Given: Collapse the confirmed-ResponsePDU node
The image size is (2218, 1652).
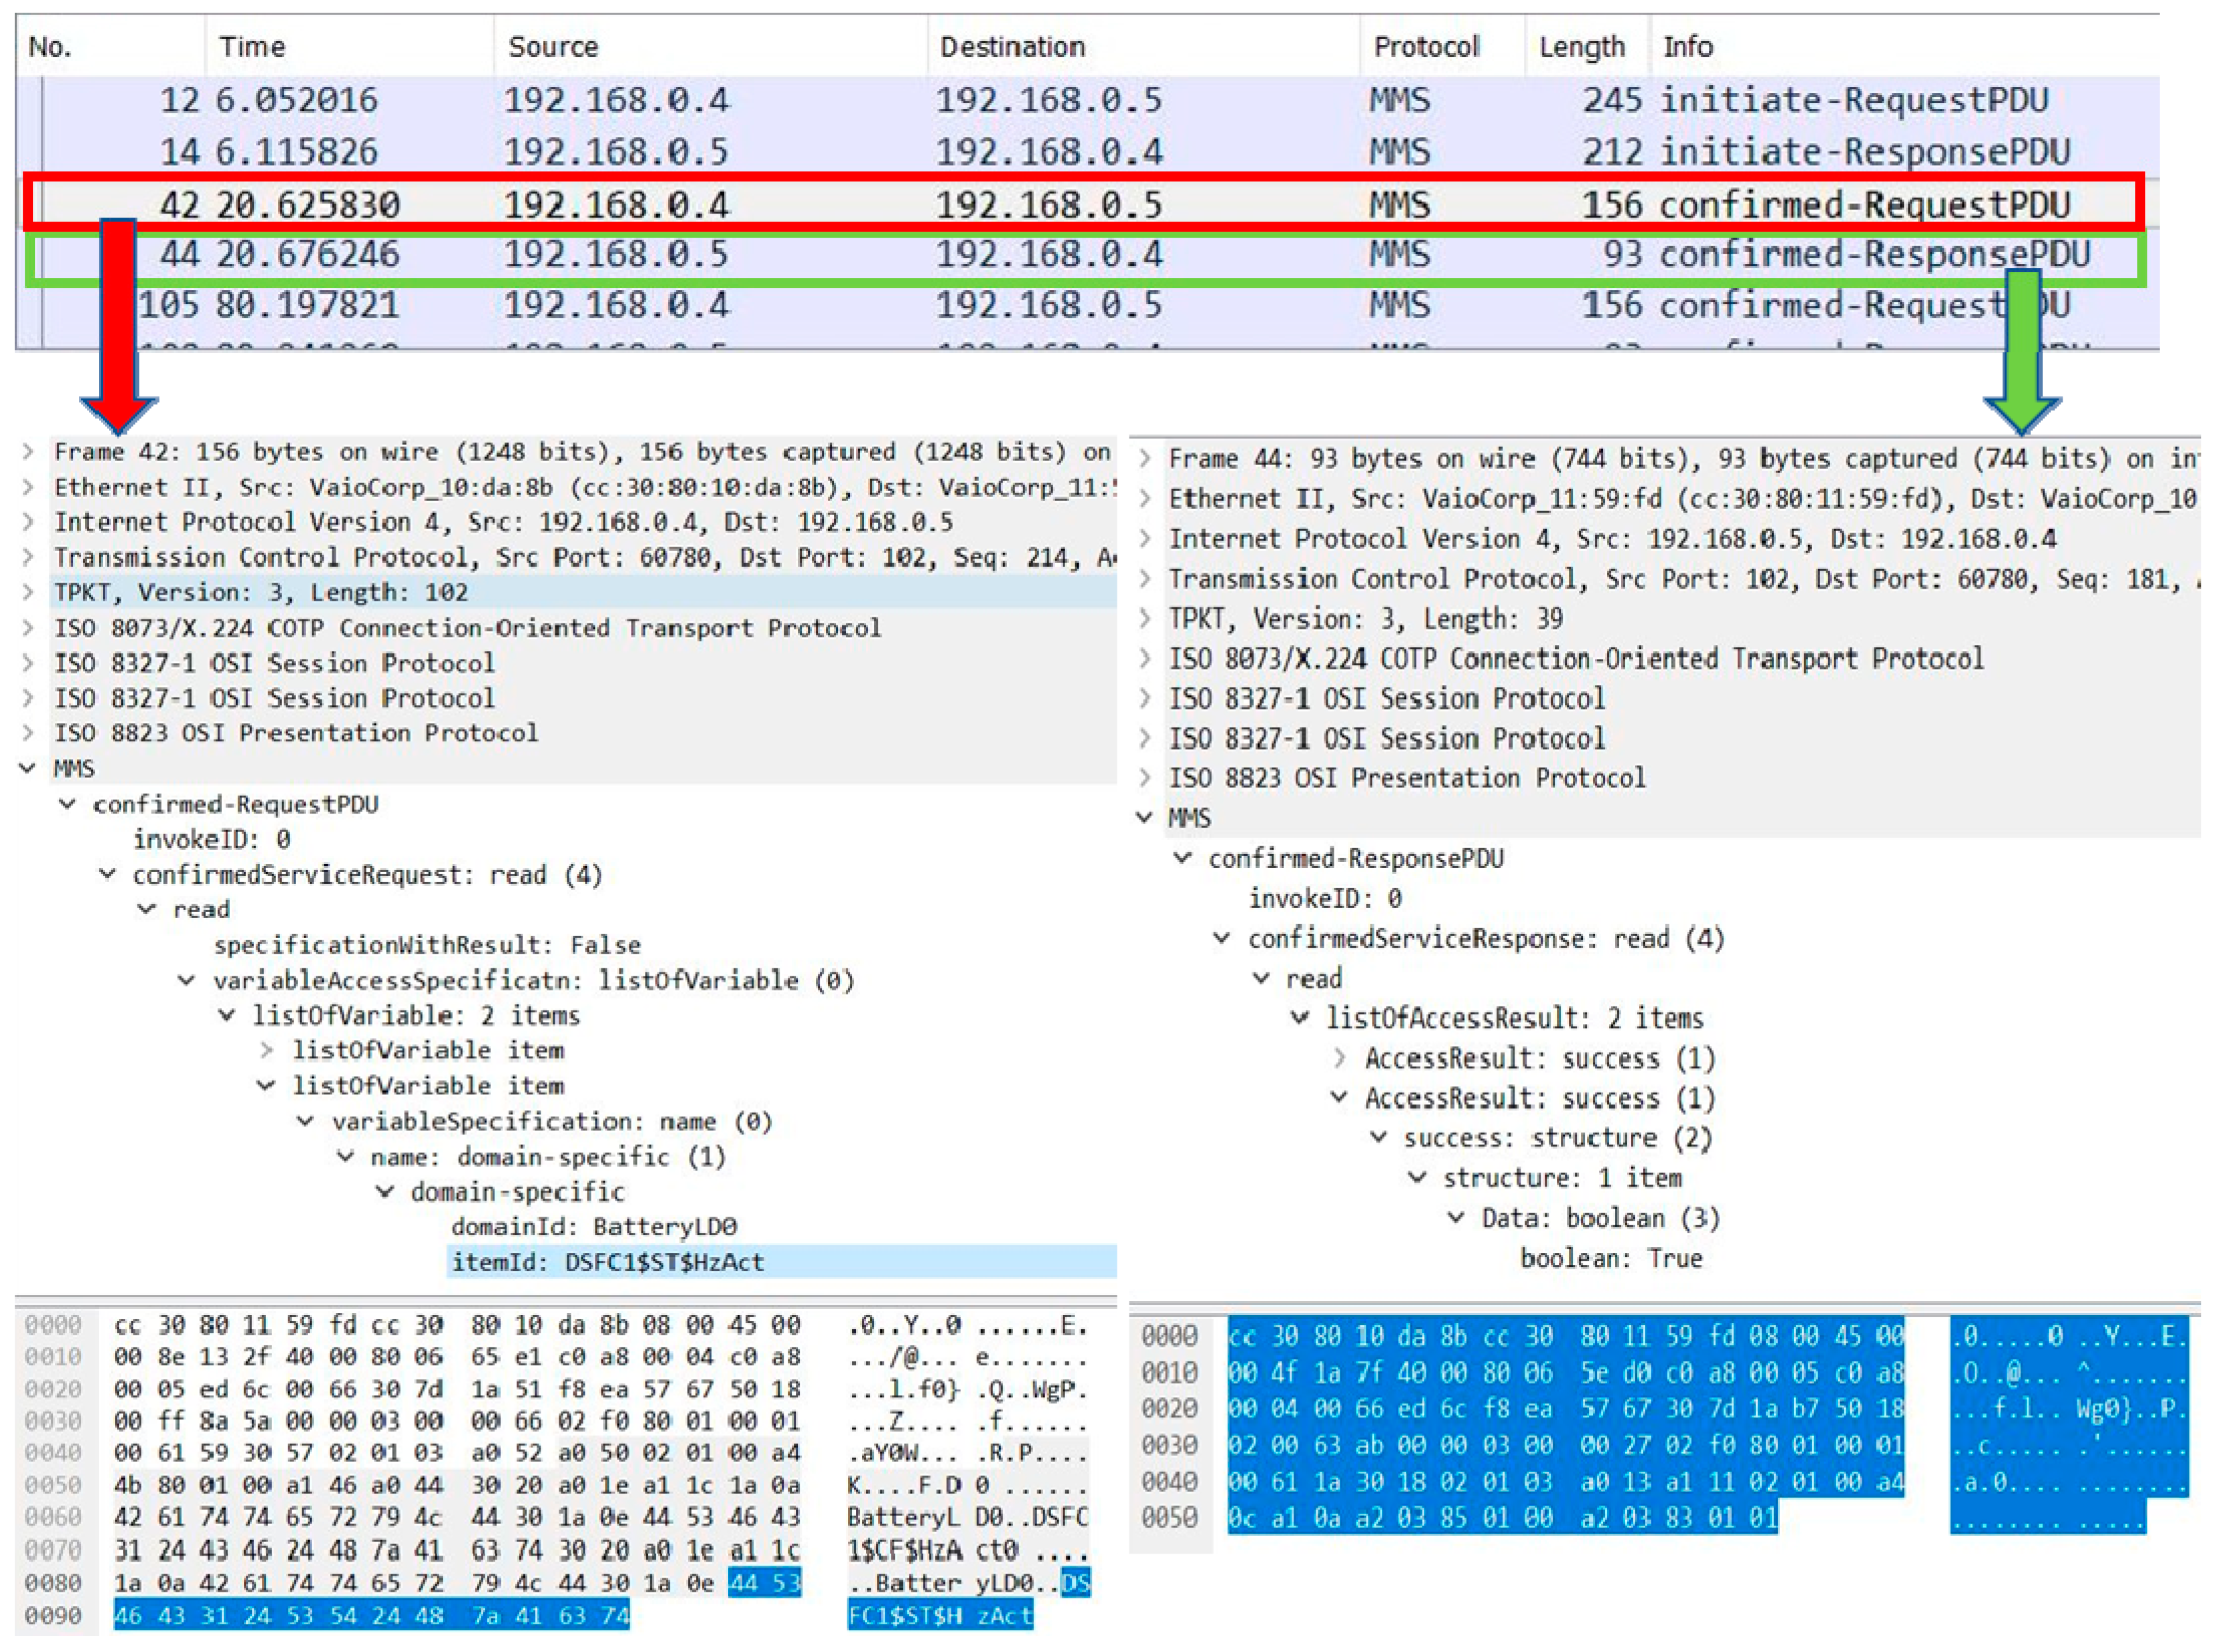Looking at the screenshot, I should point(1182,858).
